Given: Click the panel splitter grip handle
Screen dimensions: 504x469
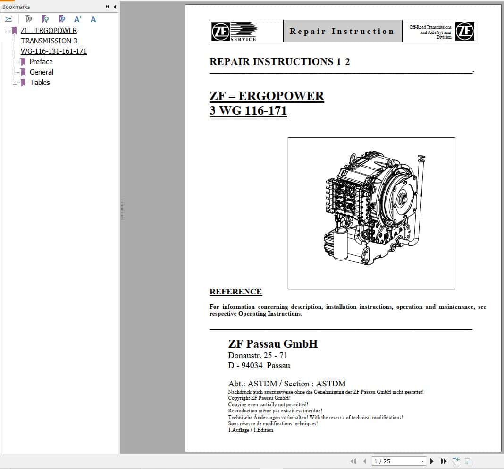Looking at the screenshot, I should [122, 209].
